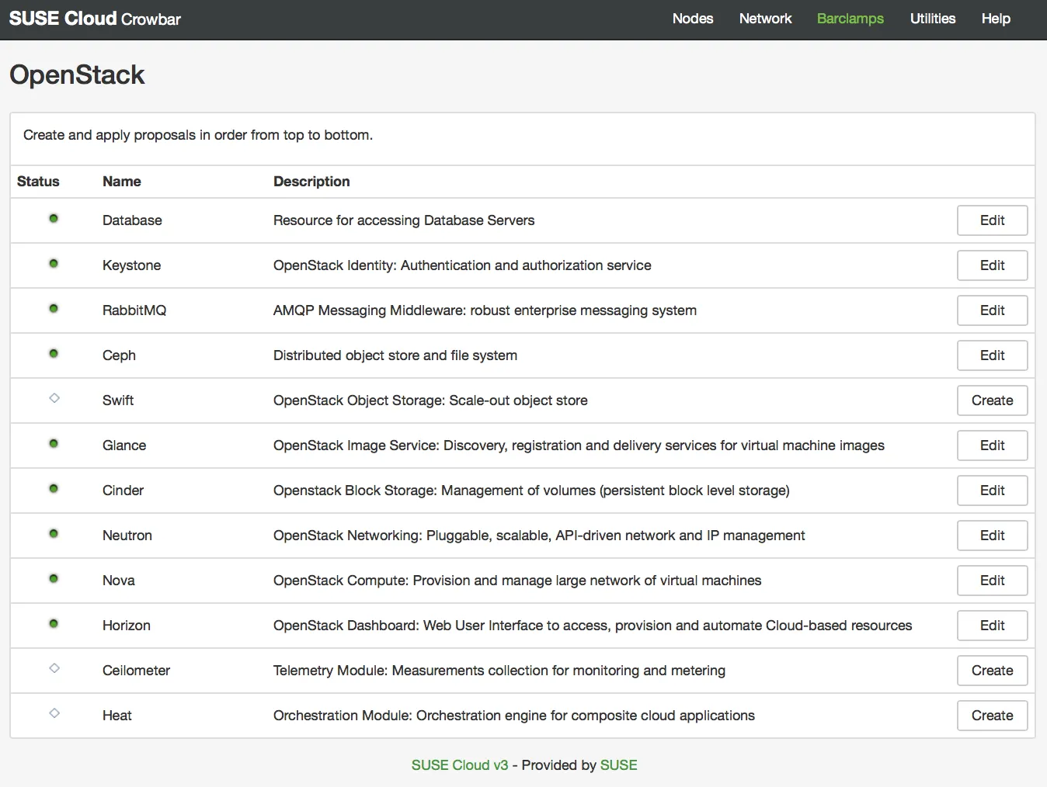Open the Nodes menu
The image size is (1047, 787).
(693, 19)
